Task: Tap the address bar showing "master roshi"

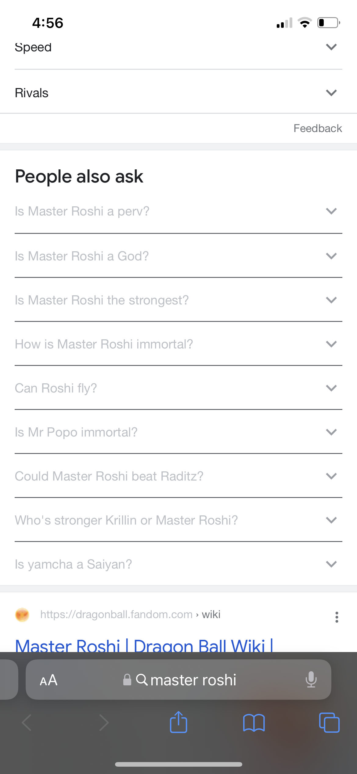Action: pos(186,680)
